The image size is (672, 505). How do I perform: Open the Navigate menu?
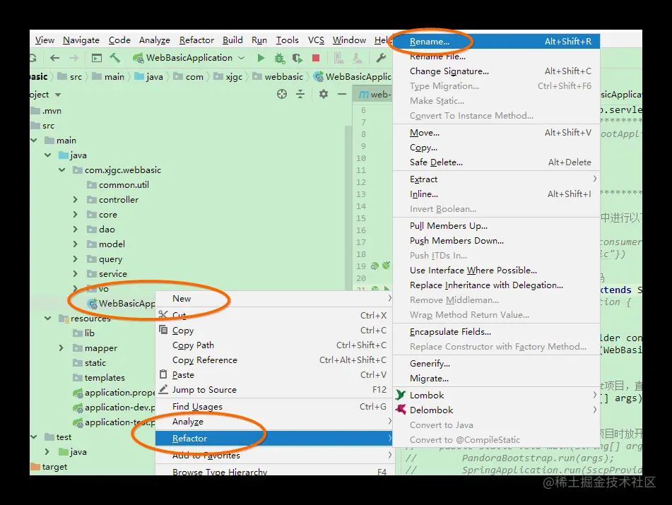pos(81,40)
